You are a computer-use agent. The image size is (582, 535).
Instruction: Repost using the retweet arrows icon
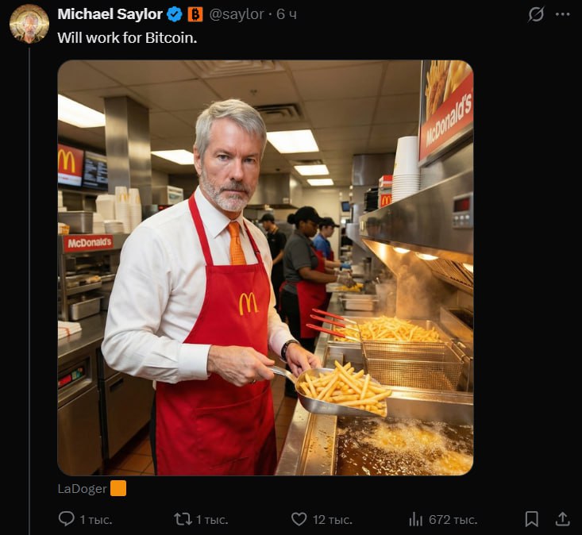(183, 519)
